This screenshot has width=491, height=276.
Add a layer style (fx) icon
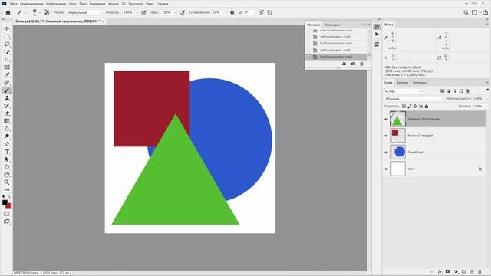click(x=440, y=271)
